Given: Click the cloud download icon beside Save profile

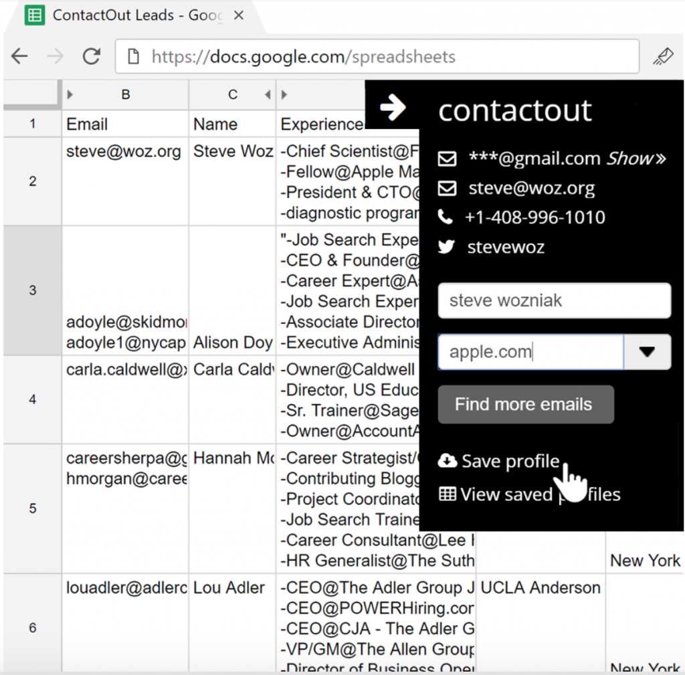Looking at the screenshot, I should (448, 460).
